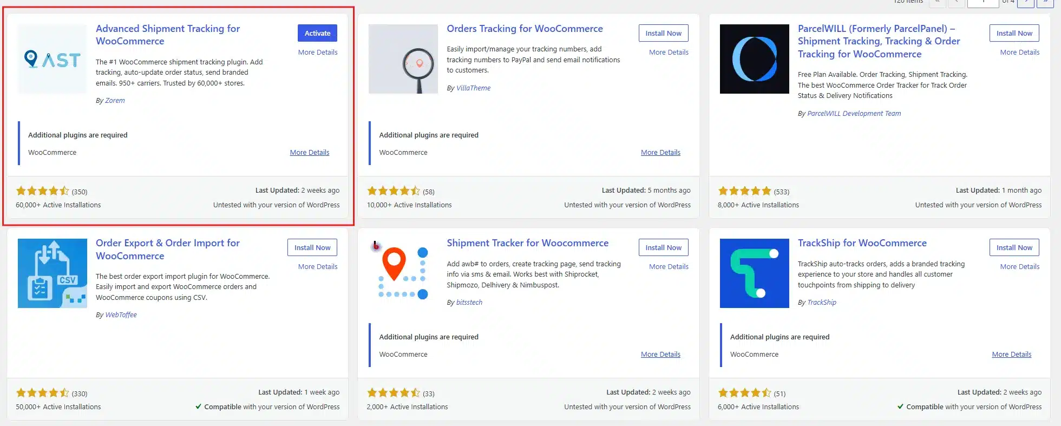
Task: Open ParcelWILL Development Team author link
Action: [x=854, y=113]
